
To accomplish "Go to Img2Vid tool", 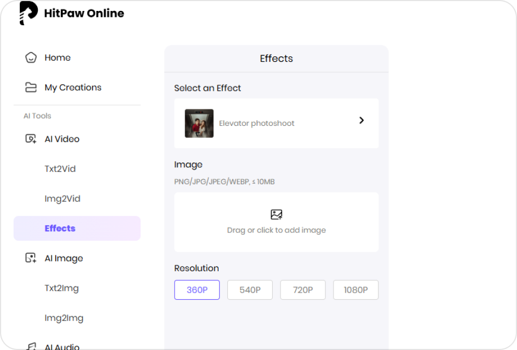I will [62, 199].
